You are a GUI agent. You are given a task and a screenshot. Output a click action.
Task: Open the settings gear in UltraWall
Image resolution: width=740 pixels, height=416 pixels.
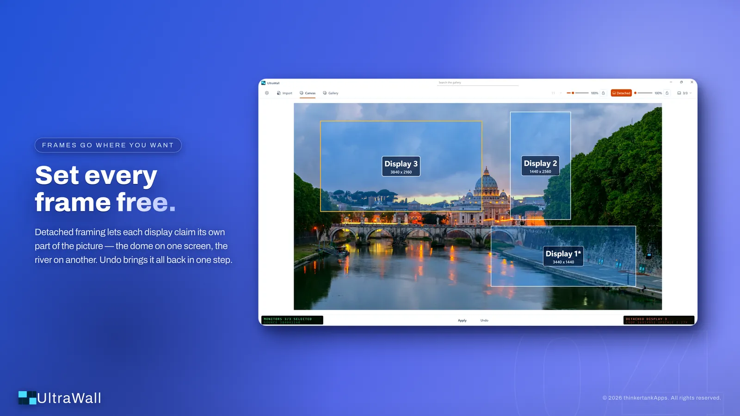(x=267, y=93)
